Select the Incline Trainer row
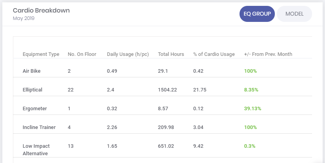 (39, 127)
